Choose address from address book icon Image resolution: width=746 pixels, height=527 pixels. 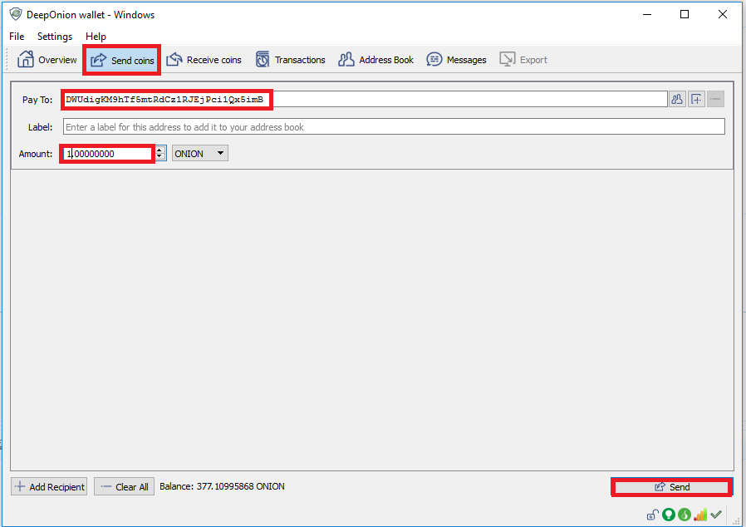pyautogui.click(x=677, y=99)
